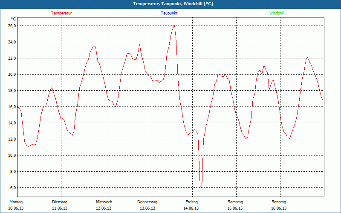Click the Montag day label
This screenshot has width=341, height=213.
(x=16, y=202)
